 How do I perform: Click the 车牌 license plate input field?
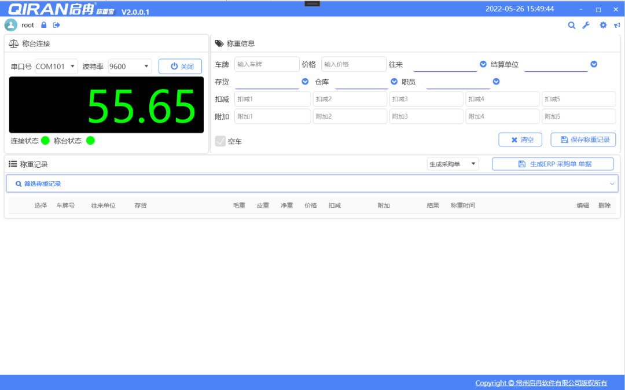click(x=267, y=64)
